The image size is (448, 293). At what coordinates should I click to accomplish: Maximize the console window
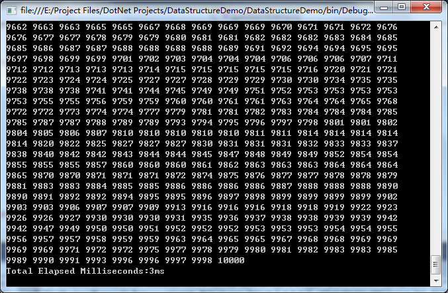[402, 7]
